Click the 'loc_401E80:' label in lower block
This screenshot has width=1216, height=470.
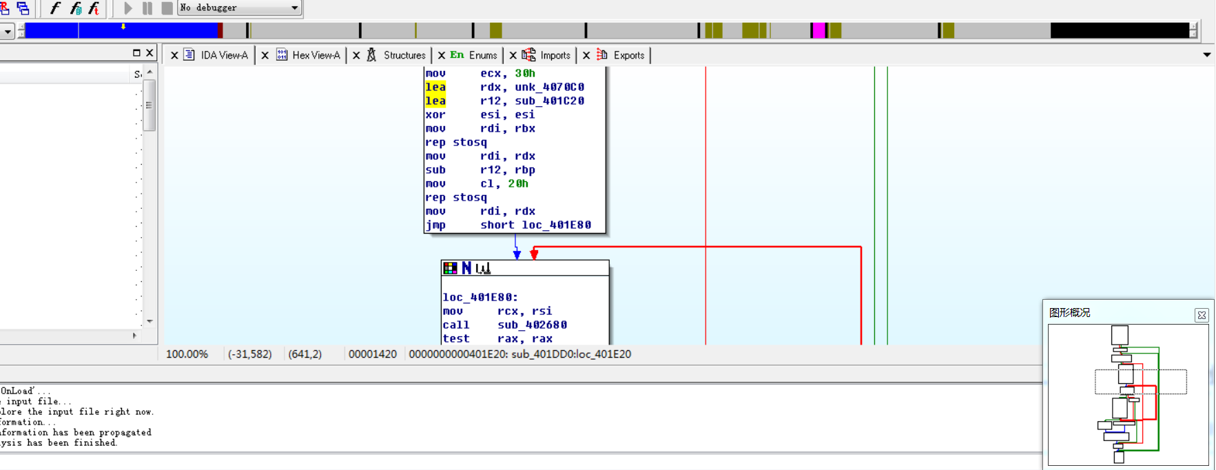pyautogui.click(x=480, y=297)
